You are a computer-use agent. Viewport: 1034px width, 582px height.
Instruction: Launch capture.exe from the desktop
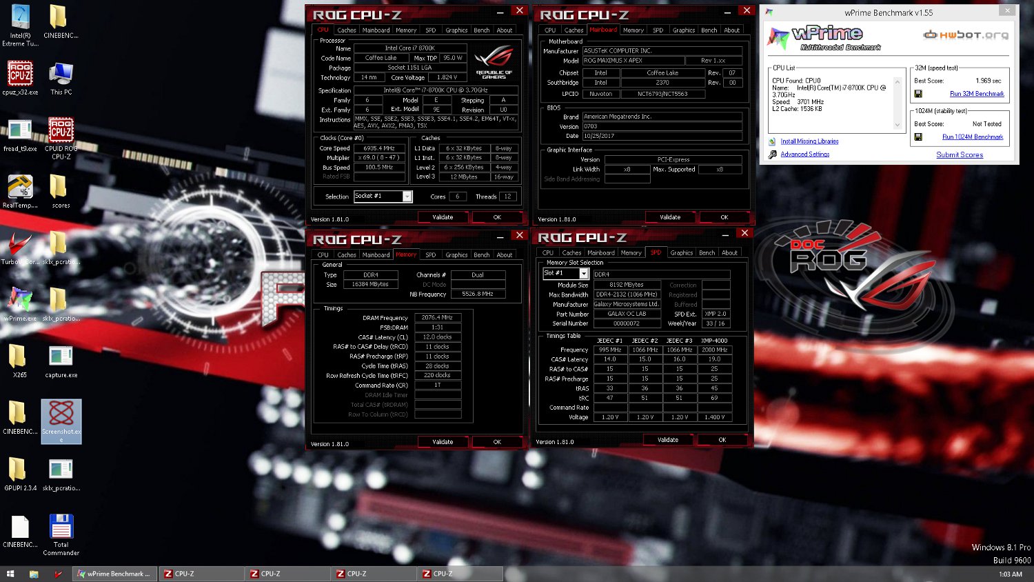(61, 361)
